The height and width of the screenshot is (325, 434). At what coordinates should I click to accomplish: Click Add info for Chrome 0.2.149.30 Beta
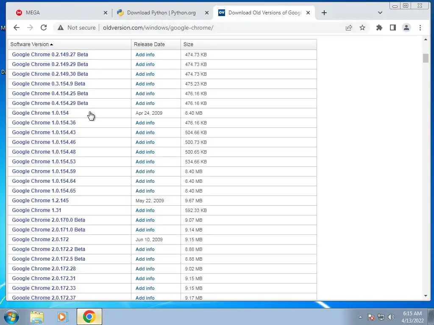[145, 74]
